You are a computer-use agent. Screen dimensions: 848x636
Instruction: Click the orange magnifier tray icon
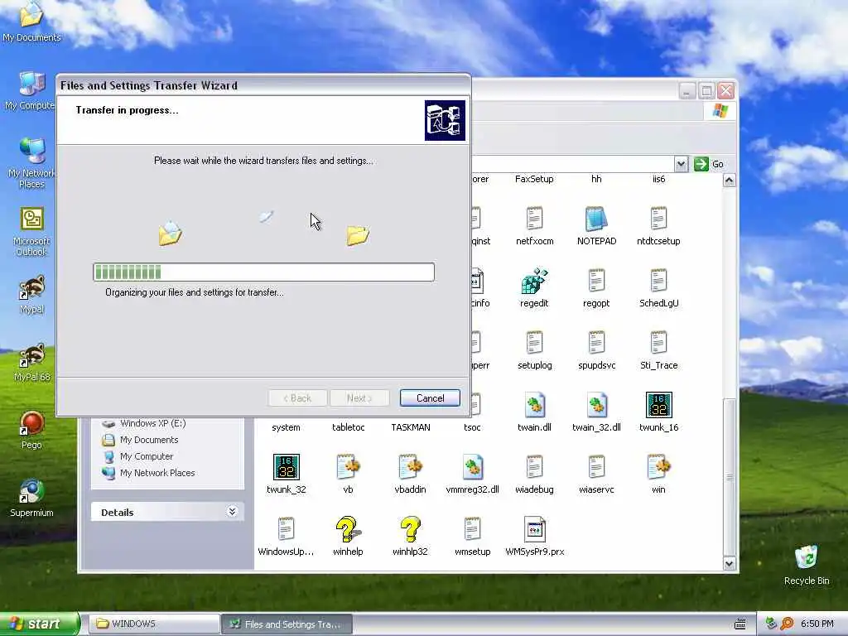(788, 624)
